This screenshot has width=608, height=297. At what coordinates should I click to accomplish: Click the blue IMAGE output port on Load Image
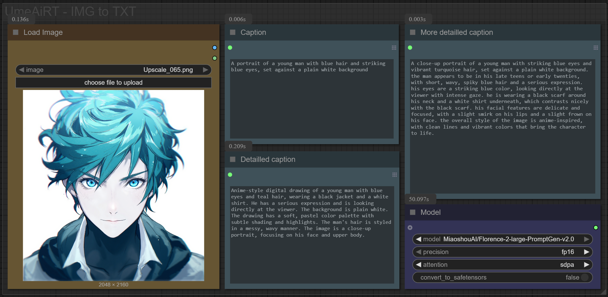(214, 48)
